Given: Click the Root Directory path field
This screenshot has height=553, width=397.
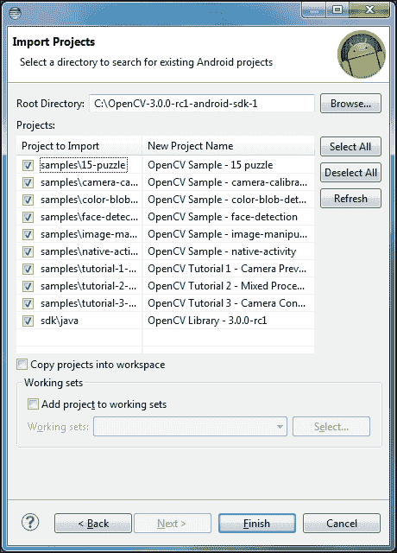Looking at the screenshot, I should (202, 104).
